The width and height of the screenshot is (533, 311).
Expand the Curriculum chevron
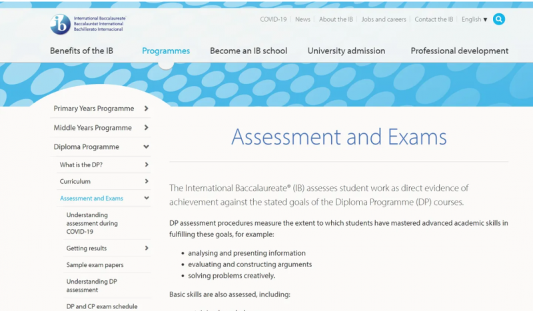(x=147, y=181)
